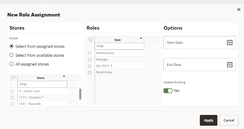Check the Manager role checkbox
Screen dimensions: 244x129
90,59
